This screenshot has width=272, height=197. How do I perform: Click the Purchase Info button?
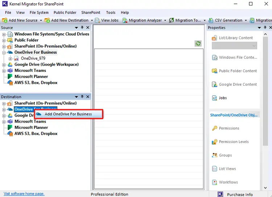[240, 194]
